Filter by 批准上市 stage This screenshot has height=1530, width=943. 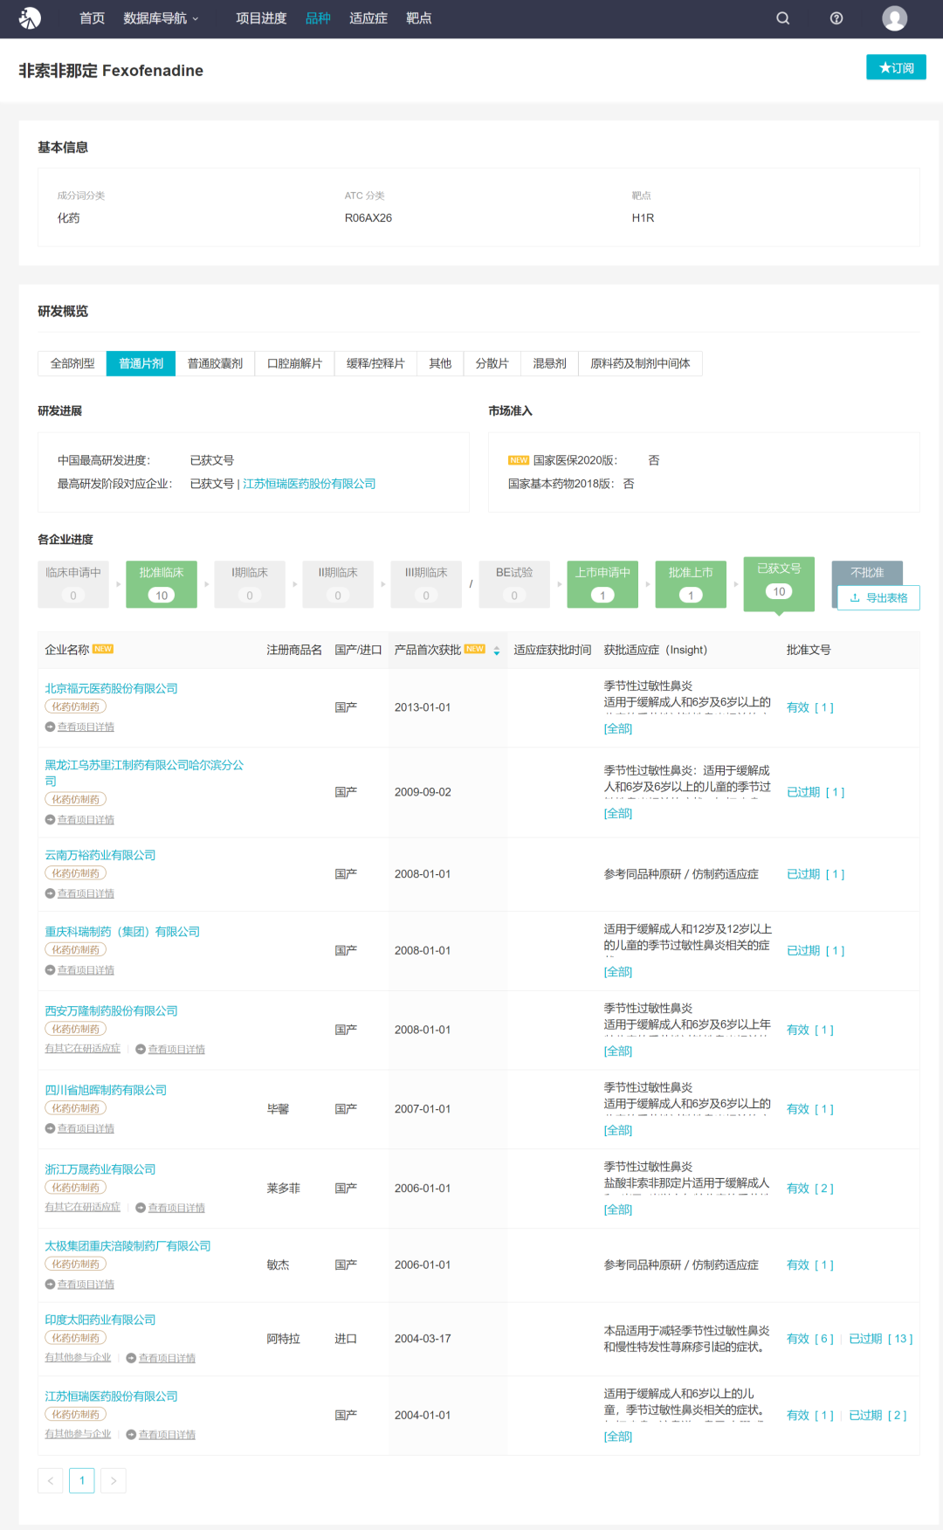click(x=691, y=584)
